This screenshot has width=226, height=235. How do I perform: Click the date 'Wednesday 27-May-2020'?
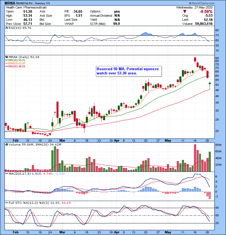[194, 7]
